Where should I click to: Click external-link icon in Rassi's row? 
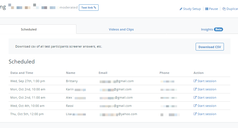pos(195,106)
